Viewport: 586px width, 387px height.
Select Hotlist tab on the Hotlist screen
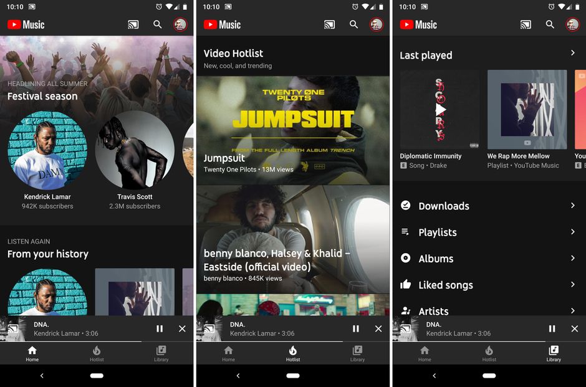[293, 353]
